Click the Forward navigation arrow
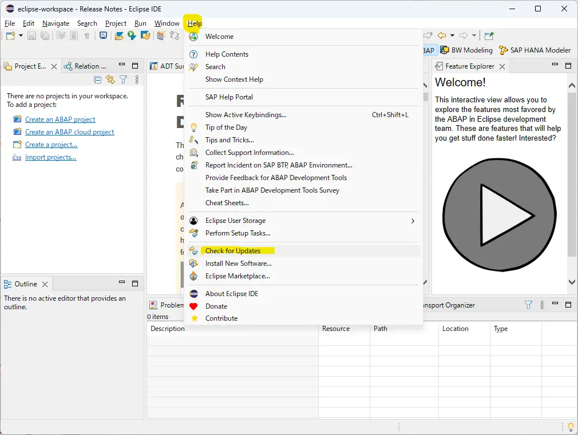This screenshot has height=435, width=578. click(464, 36)
